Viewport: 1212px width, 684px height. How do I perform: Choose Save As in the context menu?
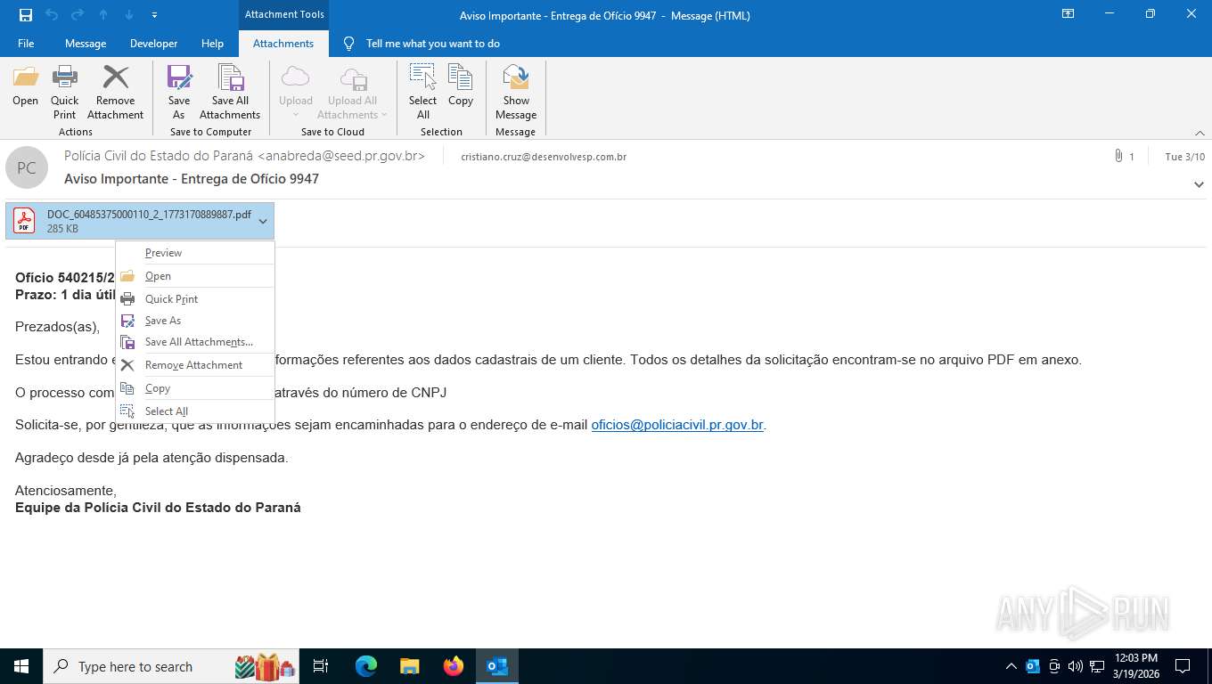pyautogui.click(x=195, y=321)
